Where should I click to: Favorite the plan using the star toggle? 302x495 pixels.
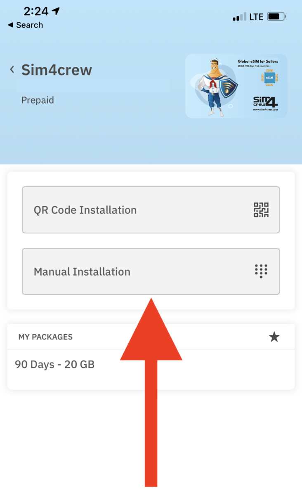pos(274,337)
